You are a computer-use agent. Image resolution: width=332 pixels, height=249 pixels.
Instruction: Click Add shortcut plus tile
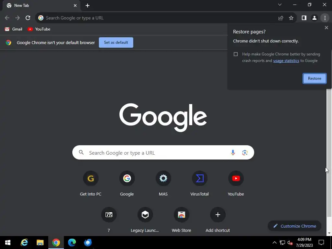[218, 220]
